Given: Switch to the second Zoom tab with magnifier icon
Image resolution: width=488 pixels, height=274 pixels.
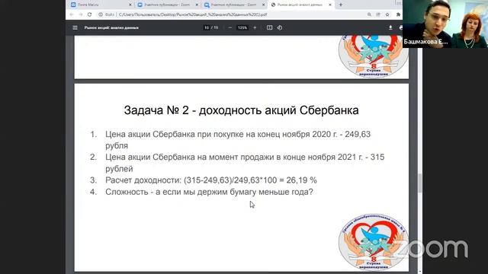Looking at the screenshot, I should 235,5.
